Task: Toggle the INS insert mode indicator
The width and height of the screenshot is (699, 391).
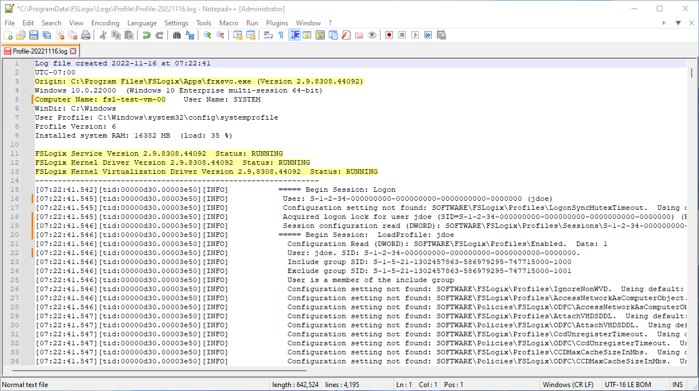Action: coord(678,385)
